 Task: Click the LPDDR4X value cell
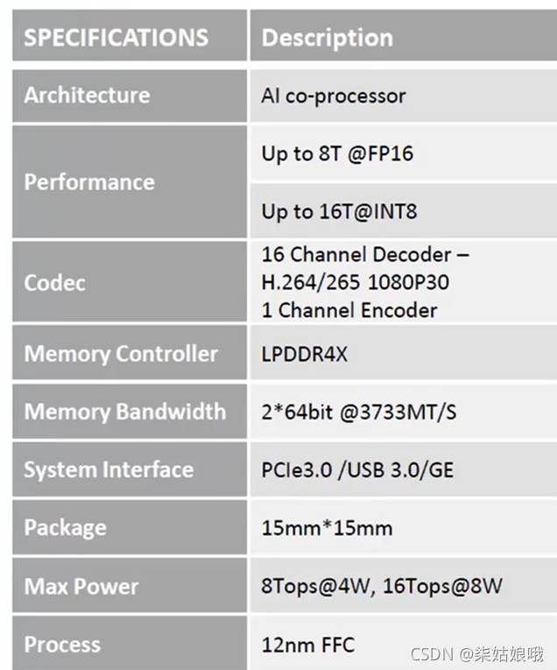tap(303, 354)
